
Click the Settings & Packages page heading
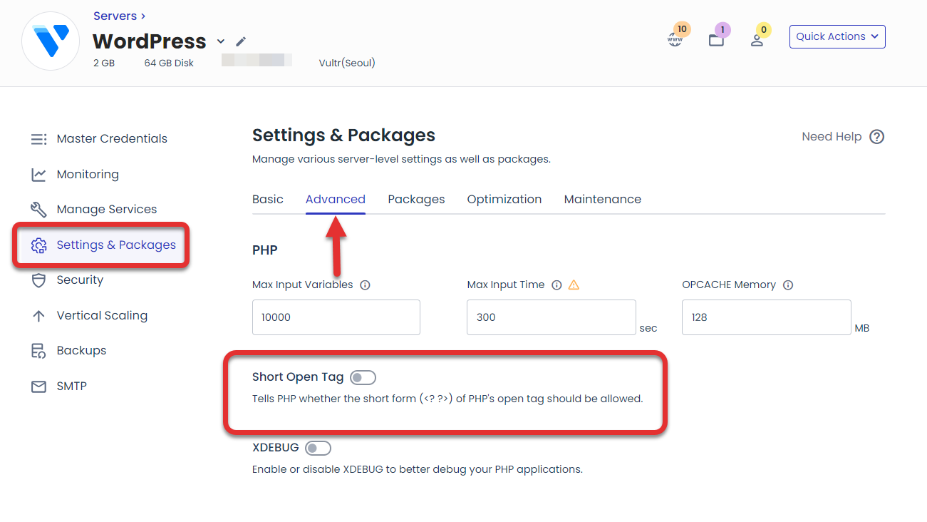(343, 135)
